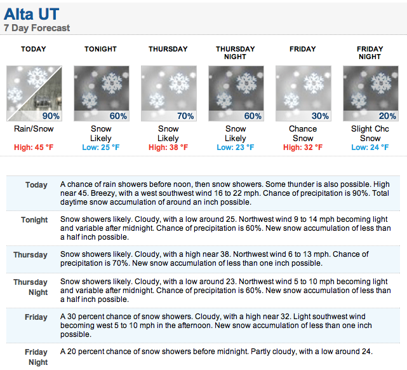The image size is (407, 370).
Task: Open the Thursday Night snow icon
Action: (x=236, y=93)
